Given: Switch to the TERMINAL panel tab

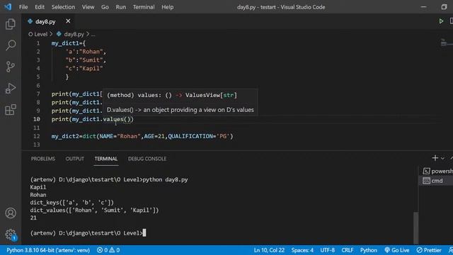Looking at the screenshot, I should 106,159.
